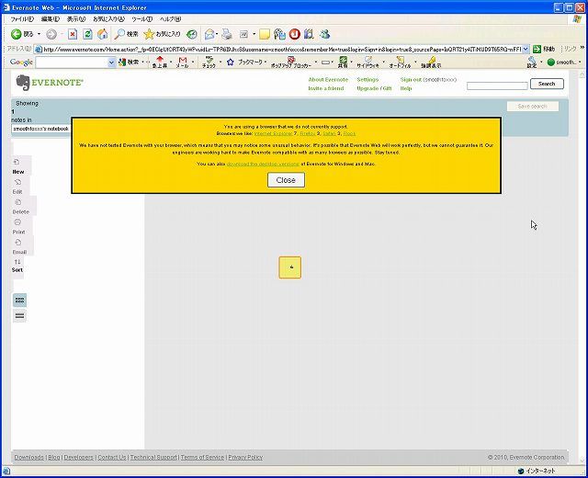The height and width of the screenshot is (478, 588).
Task: Click the Sign out link
Action: [411, 80]
